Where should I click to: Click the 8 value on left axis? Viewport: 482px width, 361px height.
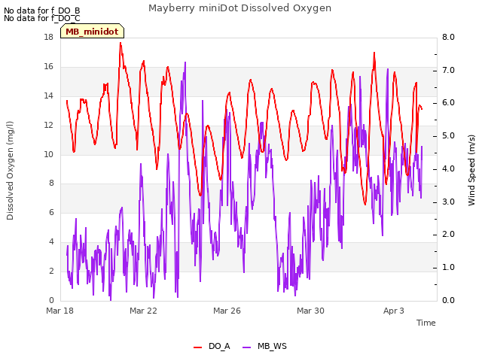(51, 183)
